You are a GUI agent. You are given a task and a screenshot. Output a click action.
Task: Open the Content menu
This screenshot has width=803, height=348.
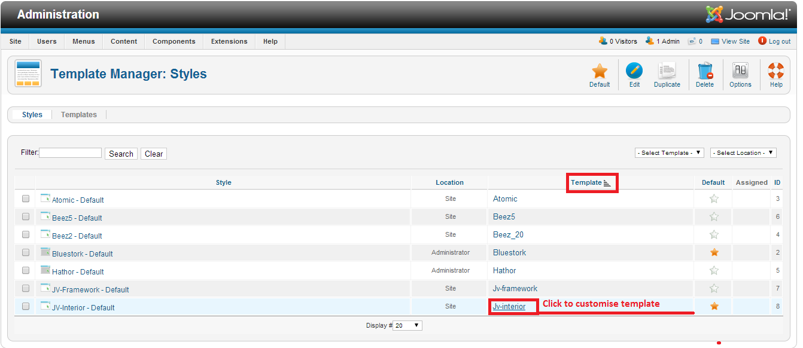coord(124,41)
